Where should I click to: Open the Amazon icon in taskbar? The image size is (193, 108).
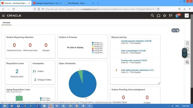(x=18, y=106)
